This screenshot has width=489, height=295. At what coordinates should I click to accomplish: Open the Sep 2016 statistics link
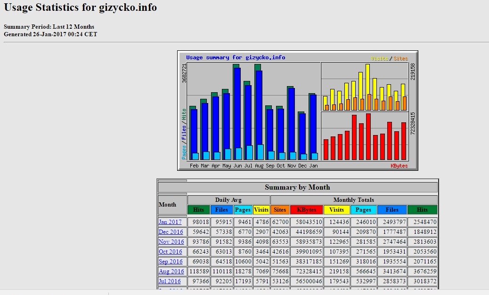[170, 262]
